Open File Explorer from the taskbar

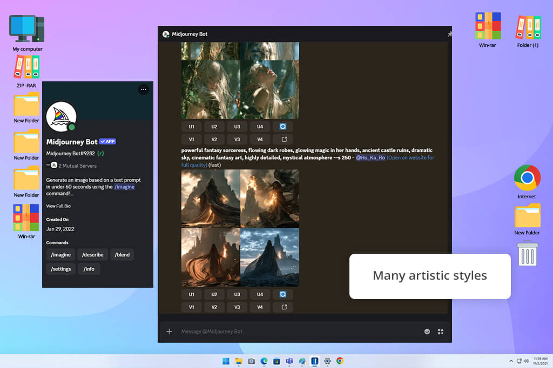[239, 361]
